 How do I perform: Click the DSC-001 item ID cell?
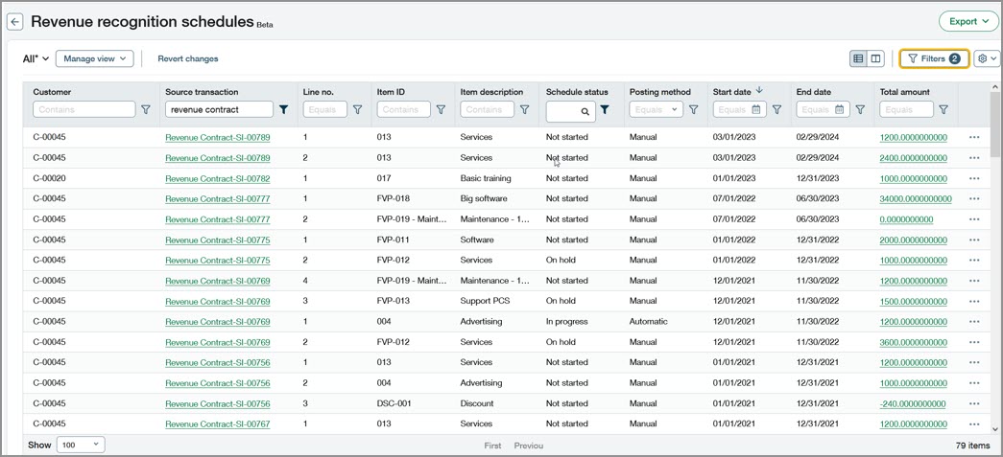[x=394, y=403]
